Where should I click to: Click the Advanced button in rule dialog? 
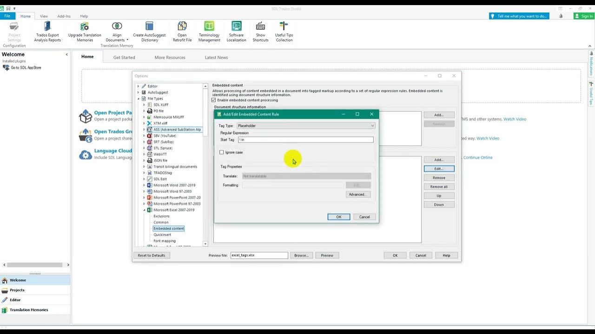[358, 194]
